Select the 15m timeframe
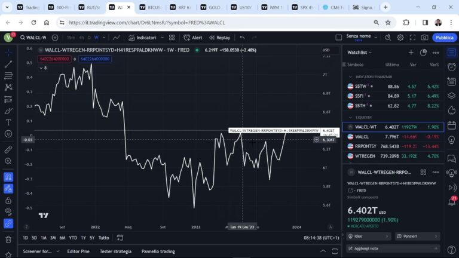Screen dimensions: 459x258 (71, 38)
